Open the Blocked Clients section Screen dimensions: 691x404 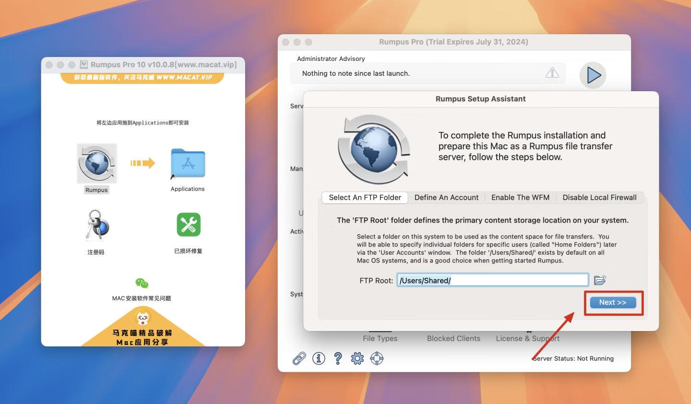[453, 338]
